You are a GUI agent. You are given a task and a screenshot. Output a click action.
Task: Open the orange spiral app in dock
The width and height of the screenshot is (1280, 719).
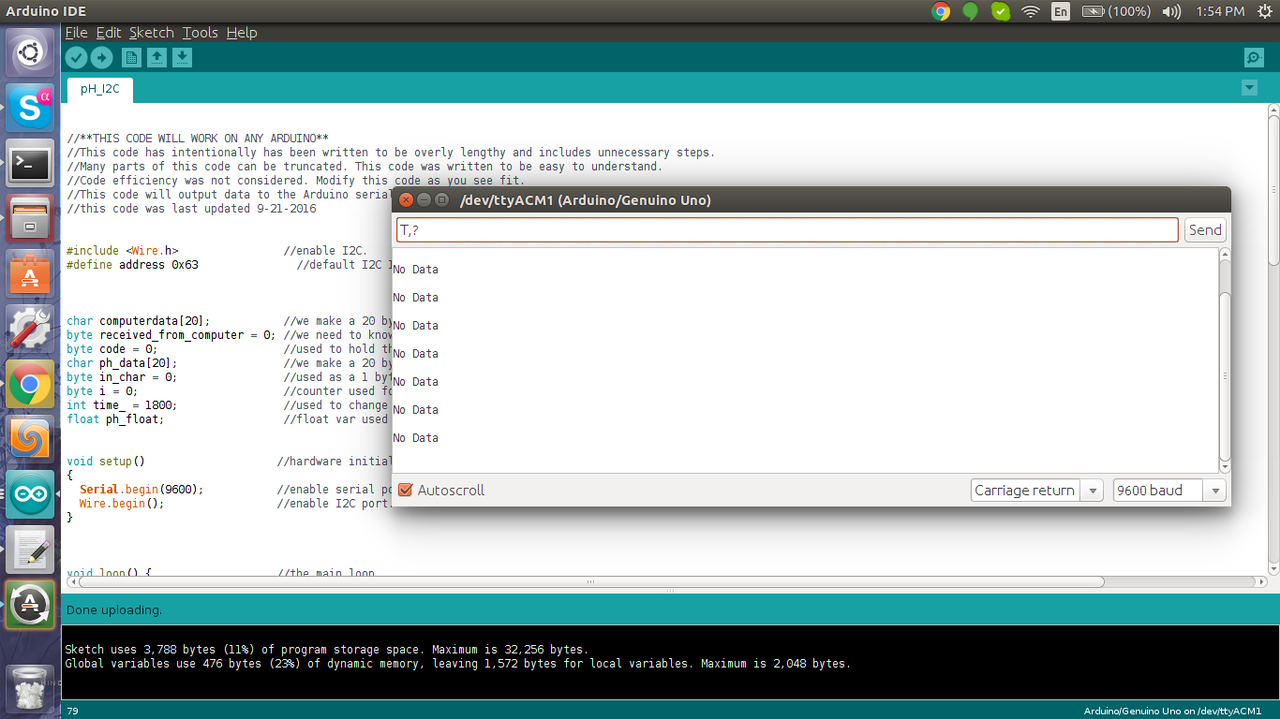tap(30, 439)
